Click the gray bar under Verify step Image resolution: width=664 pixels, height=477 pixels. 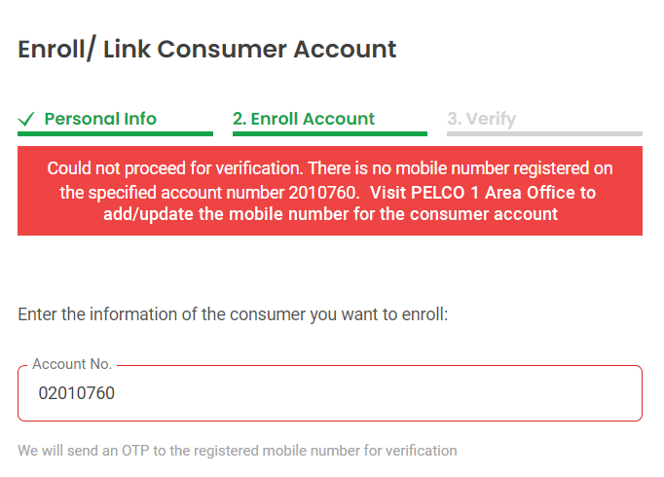coord(544,133)
